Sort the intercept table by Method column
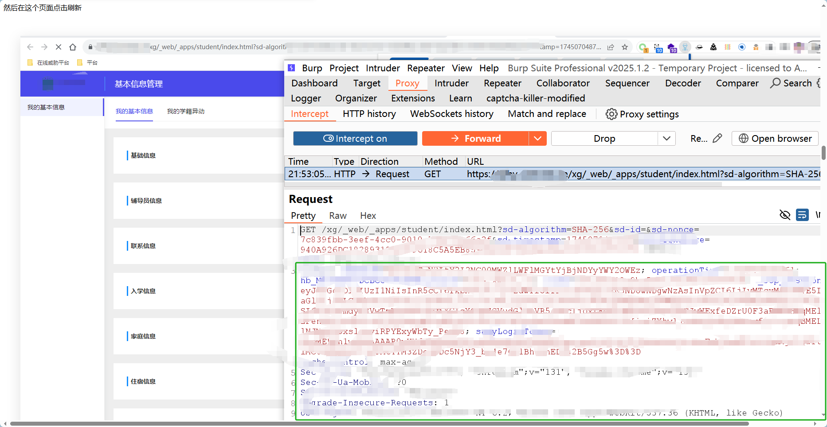 pos(441,161)
